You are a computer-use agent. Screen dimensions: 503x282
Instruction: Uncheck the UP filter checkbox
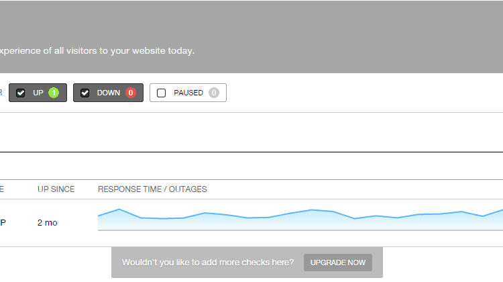(21, 93)
